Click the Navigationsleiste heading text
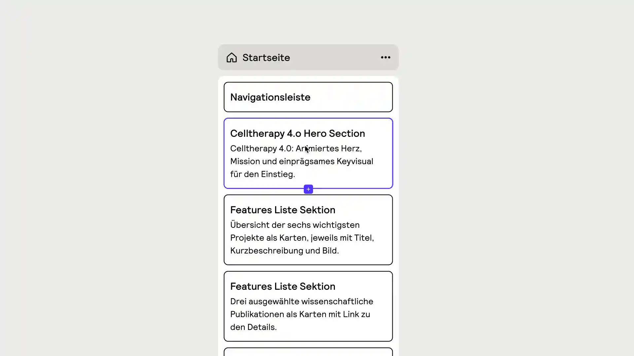This screenshot has height=356, width=634. click(x=270, y=97)
